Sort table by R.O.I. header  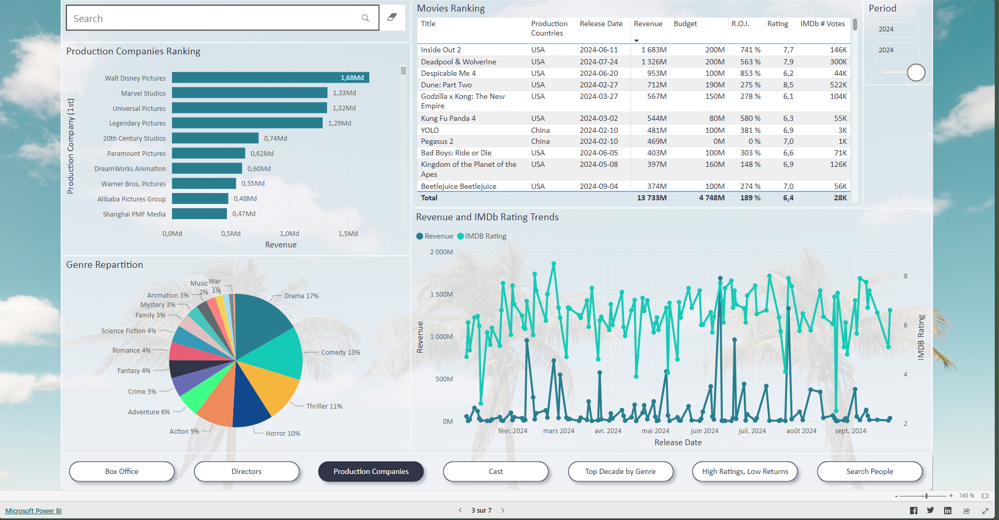click(740, 24)
